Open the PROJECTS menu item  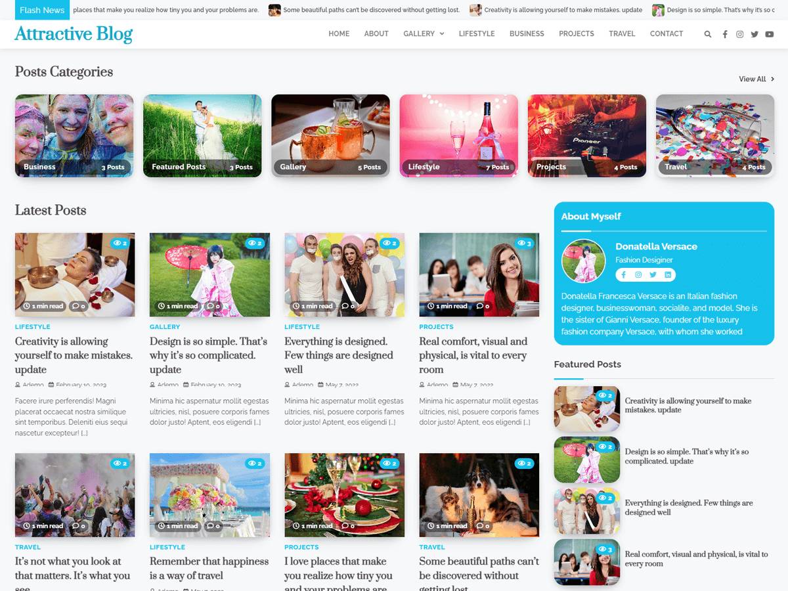click(x=577, y=33)
